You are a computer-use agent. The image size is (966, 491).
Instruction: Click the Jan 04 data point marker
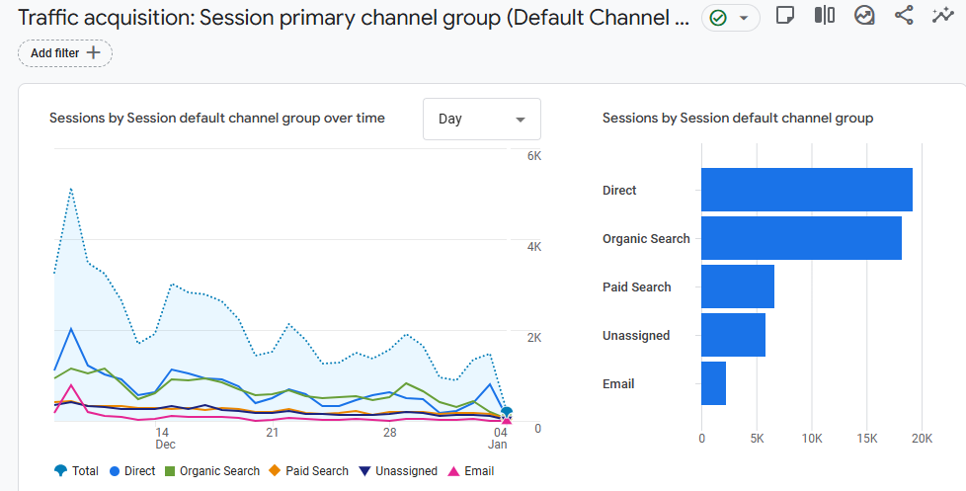click(507, 413)
